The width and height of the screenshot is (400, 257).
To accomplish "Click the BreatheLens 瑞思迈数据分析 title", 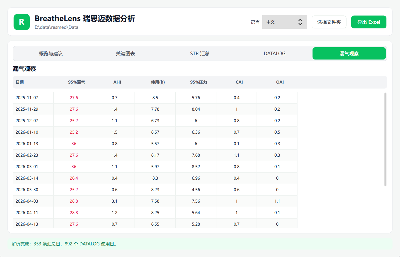I will point(85,18).
